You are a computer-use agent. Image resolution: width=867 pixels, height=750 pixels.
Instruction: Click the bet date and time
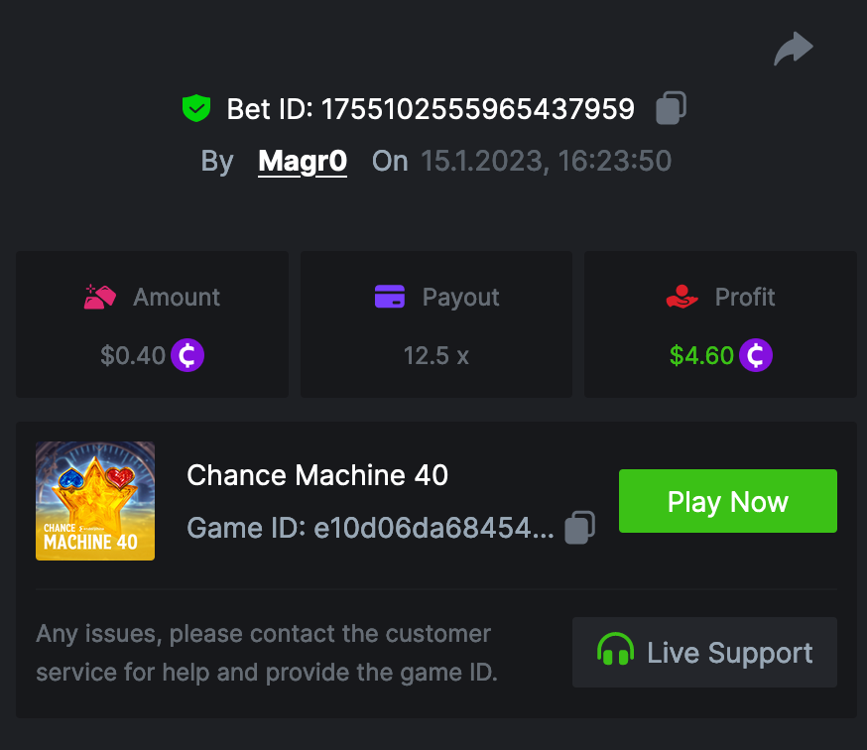click(x=547, y=161)
